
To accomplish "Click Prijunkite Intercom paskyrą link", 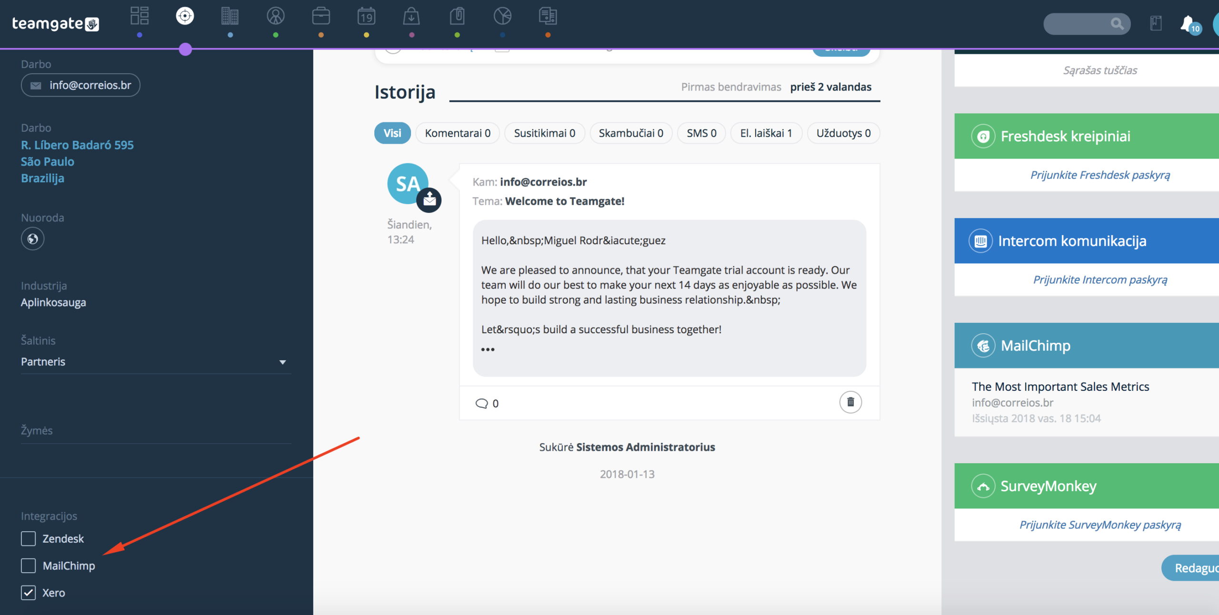I will pos(1100,280).
